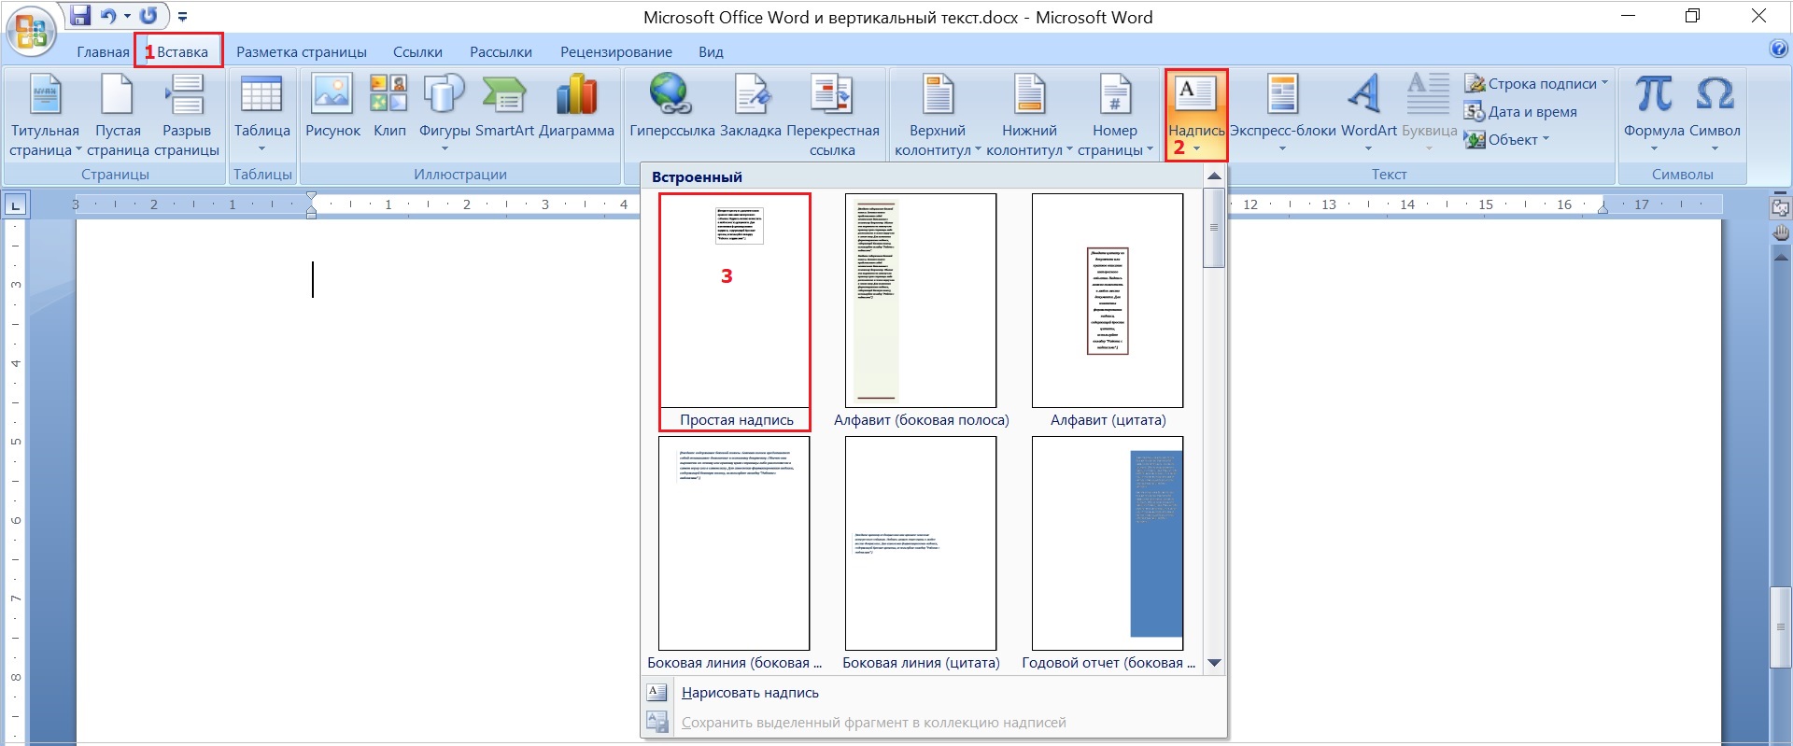
Task: Switch to the Вставка tab
Action: [182, 52]
